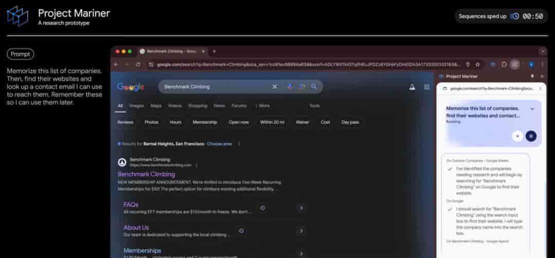Click the Chrome forward arrow
Viewport: 555px width, 258px height.
pos(127,64)
